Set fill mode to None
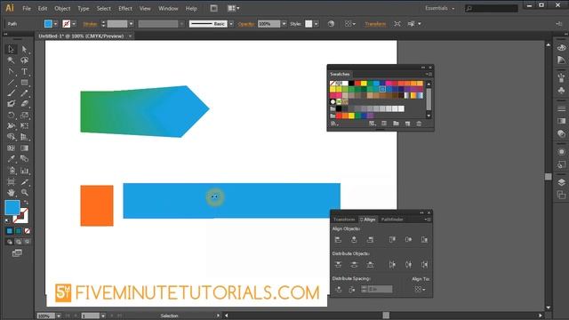The width and height of the screenshot is (569, 320). pos(28,231)
